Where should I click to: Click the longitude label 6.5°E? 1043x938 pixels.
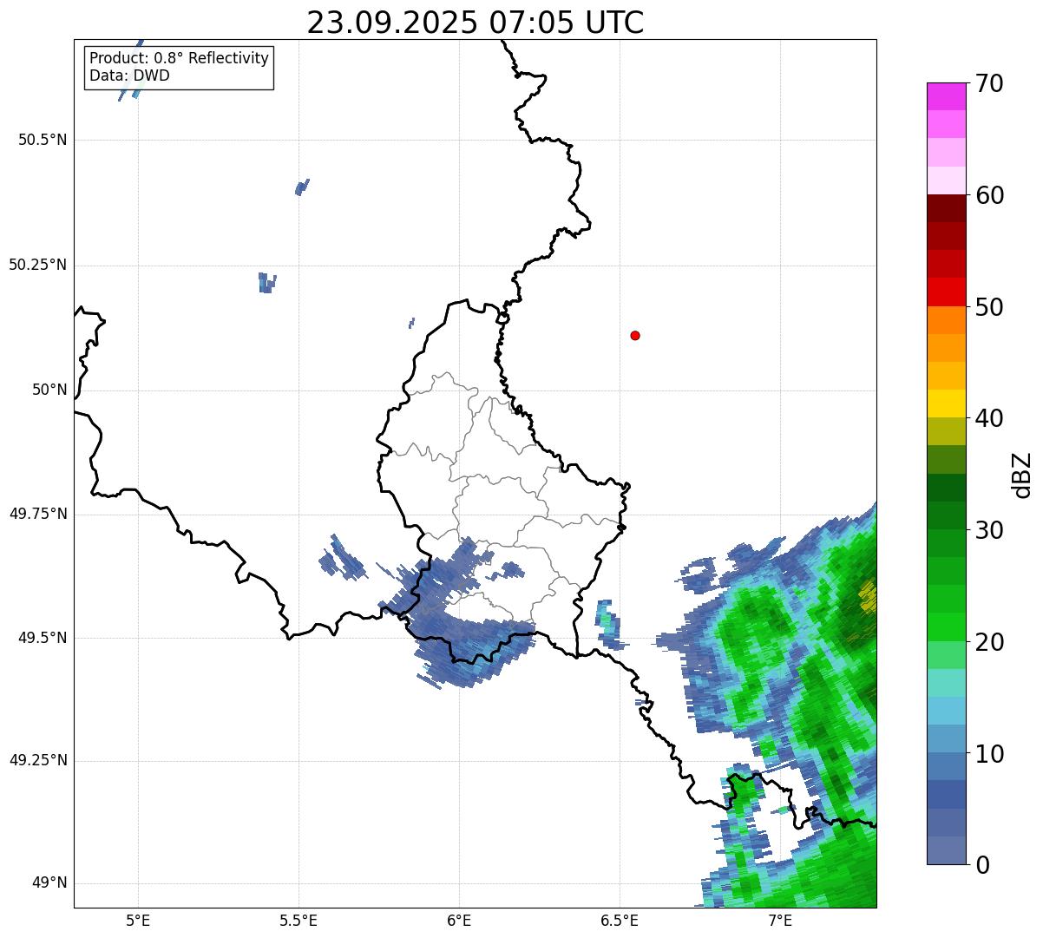(x=620, y=921)
